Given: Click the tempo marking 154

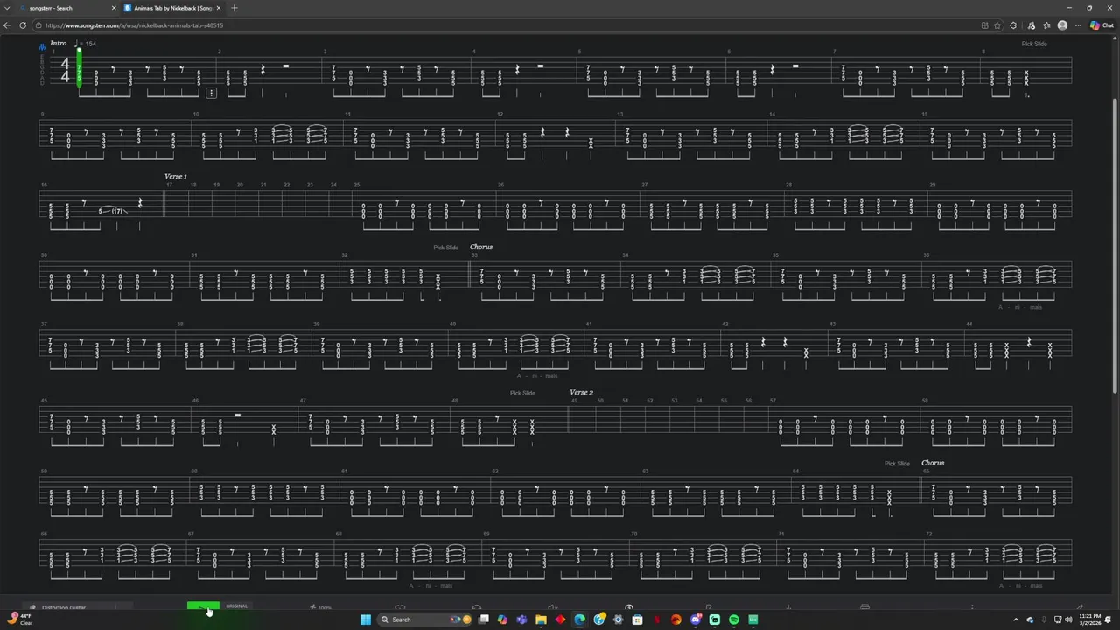Looking at the screenshot, I should coord(86,44).
